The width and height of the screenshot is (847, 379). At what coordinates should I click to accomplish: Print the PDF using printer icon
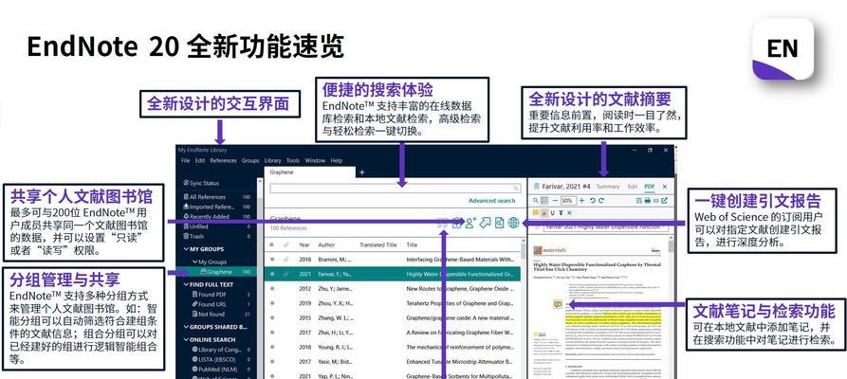pos(648,200)
